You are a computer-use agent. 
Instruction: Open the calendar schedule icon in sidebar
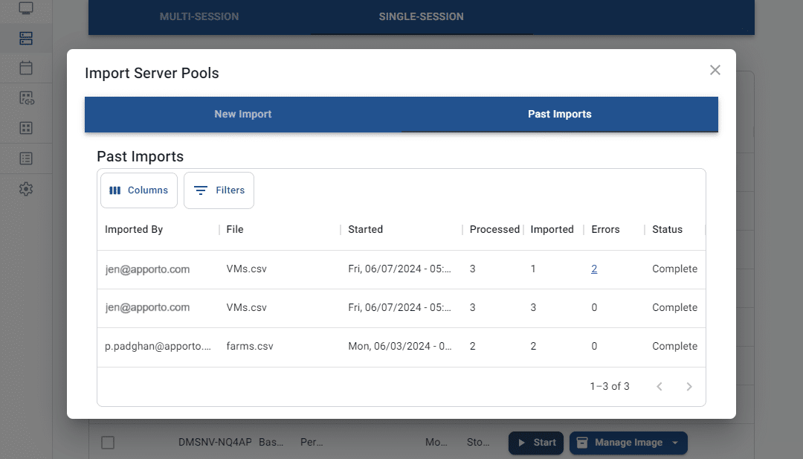tap(26, 68)
